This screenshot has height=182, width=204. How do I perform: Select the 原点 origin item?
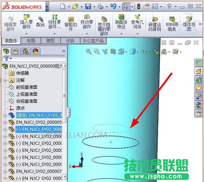coord(20,108)
